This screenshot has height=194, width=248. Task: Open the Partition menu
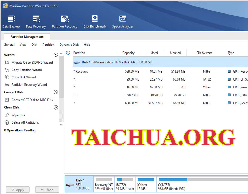pyautogui.click(x=48, y=45)
